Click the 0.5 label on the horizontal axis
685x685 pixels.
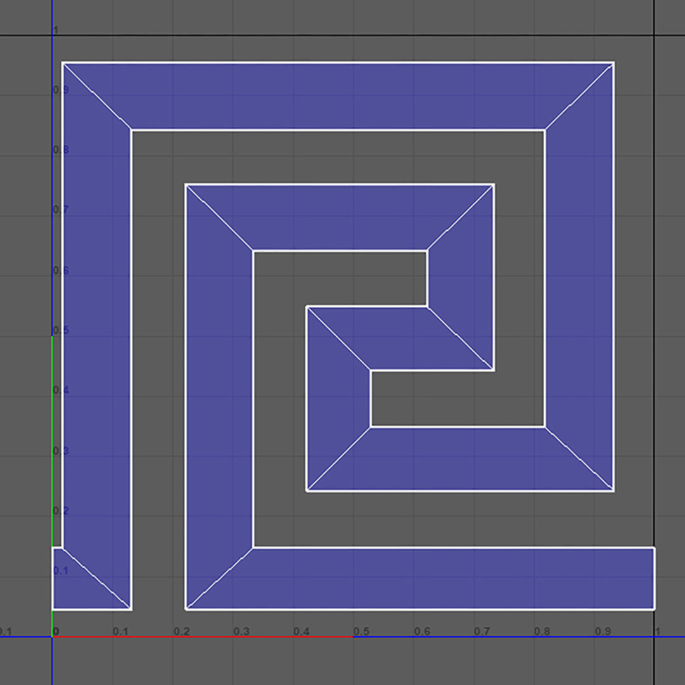click(x=362, y=631)
